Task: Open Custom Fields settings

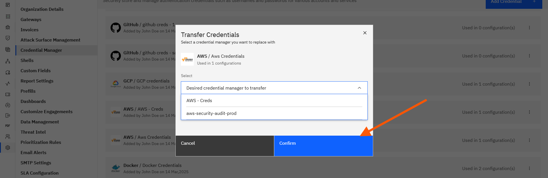Action: pos(35,71)
